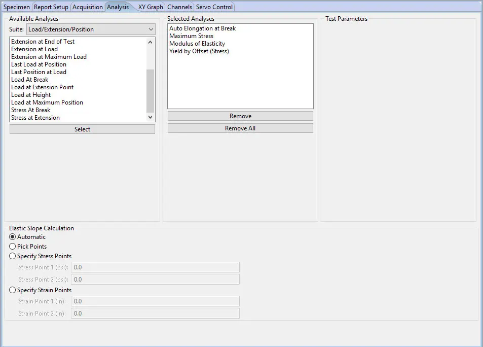This screenshot has height=347, width=483.
Task: Switch to the Channels tab
Action: (x=180, y=7)
